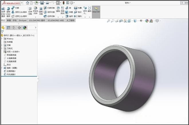Screen dimensions: 189x125
Task: Click the feature tree filter field
Action: point(19,32)
